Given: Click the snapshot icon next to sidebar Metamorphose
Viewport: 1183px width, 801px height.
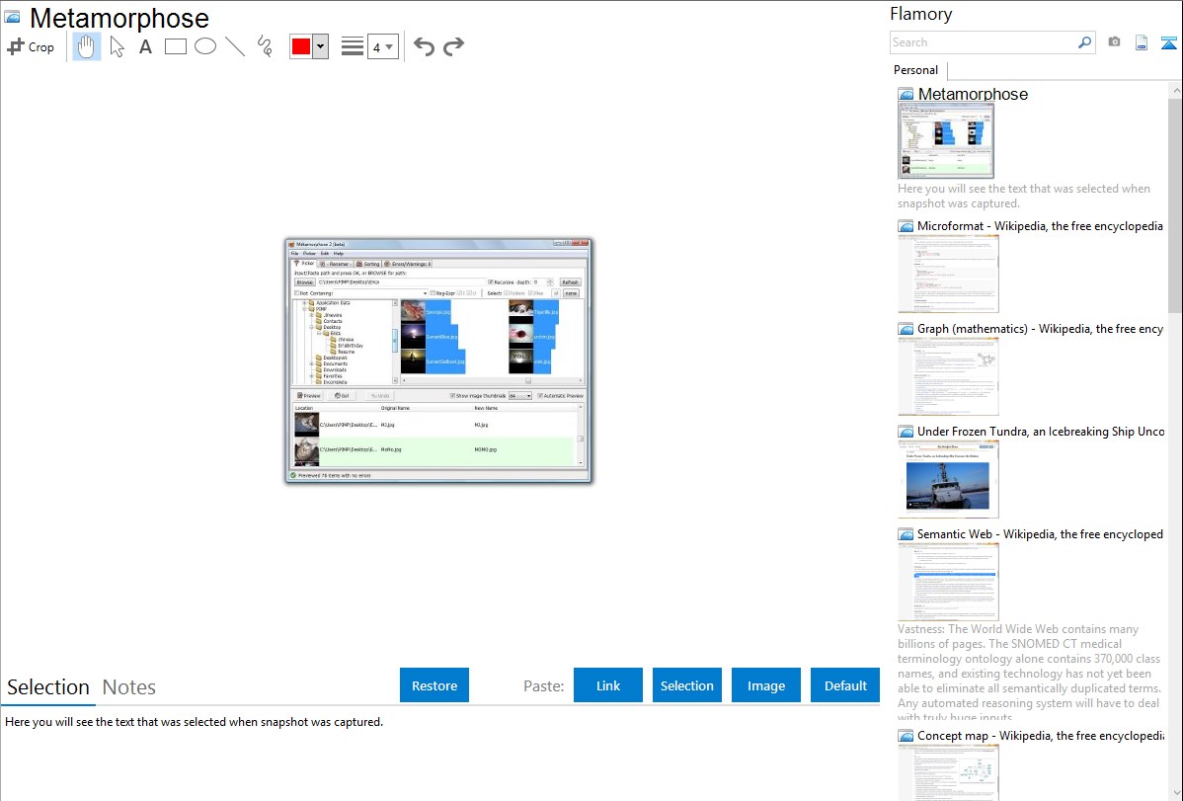Looking at the screenshot, I should [x=906, y=95].
